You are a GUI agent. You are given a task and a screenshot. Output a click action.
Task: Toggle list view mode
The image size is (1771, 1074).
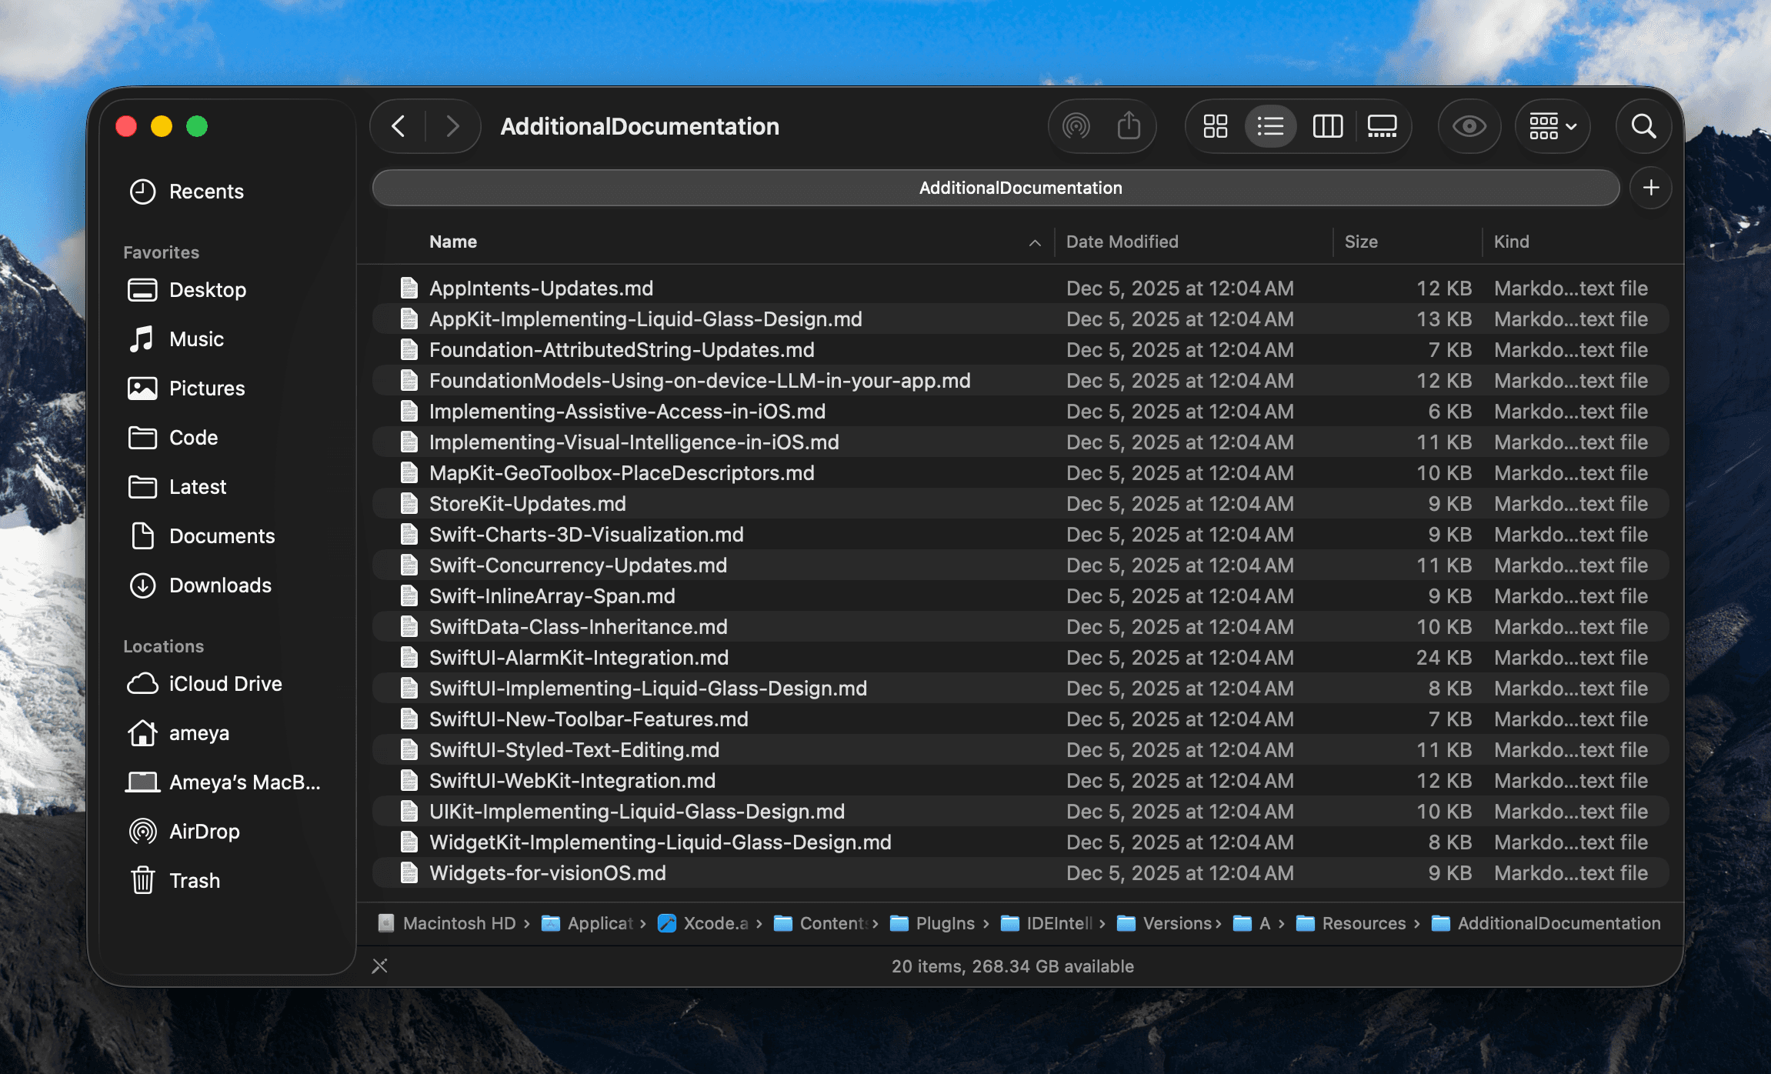tap(1270, 125)
